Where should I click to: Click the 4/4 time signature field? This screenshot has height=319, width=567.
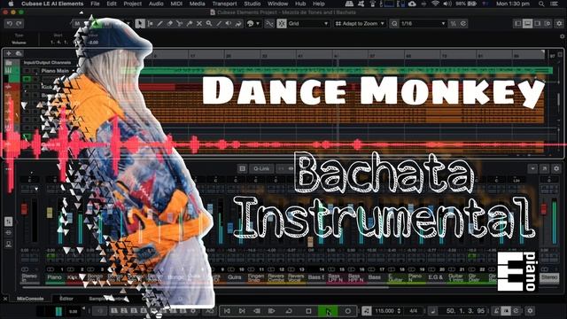414,311
